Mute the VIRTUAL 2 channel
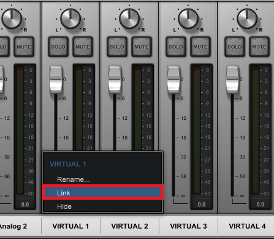274x239 pixels. coord(142,47)
